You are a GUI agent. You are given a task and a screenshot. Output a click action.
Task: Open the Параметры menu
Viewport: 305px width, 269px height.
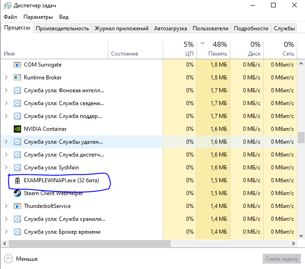click(38, 17)
